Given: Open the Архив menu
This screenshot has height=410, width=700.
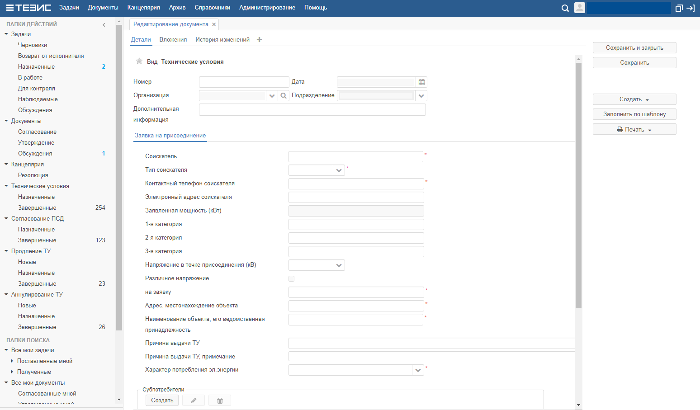Looking at the screenshot, I should click(177, 8).
